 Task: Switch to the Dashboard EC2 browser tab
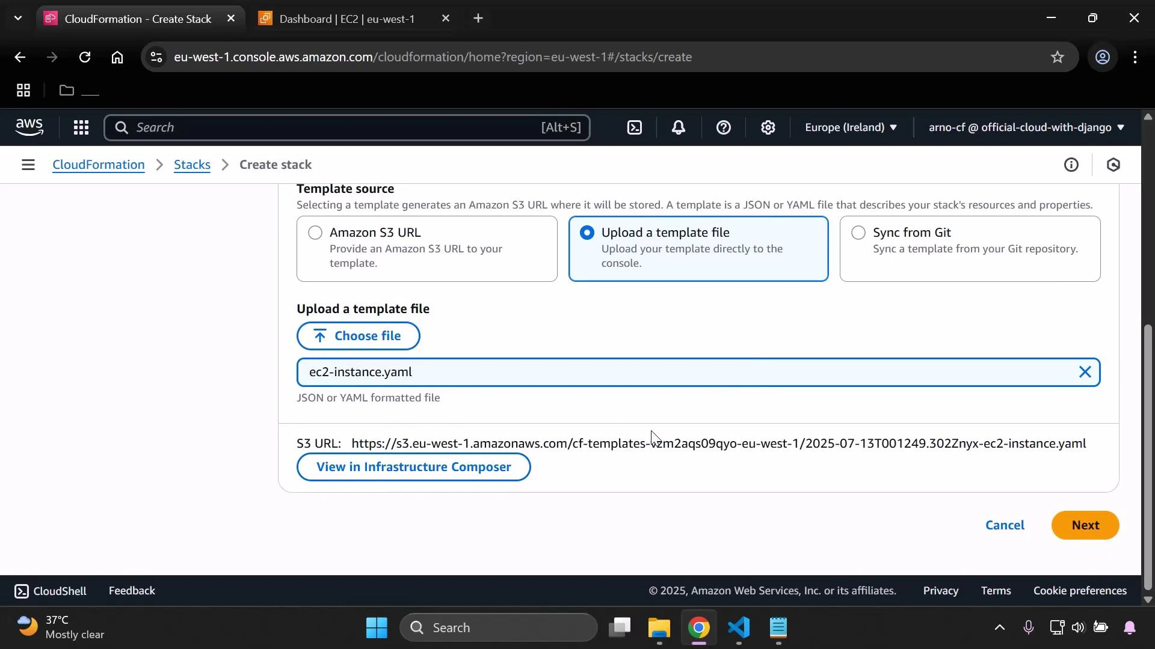coord(348,18)
